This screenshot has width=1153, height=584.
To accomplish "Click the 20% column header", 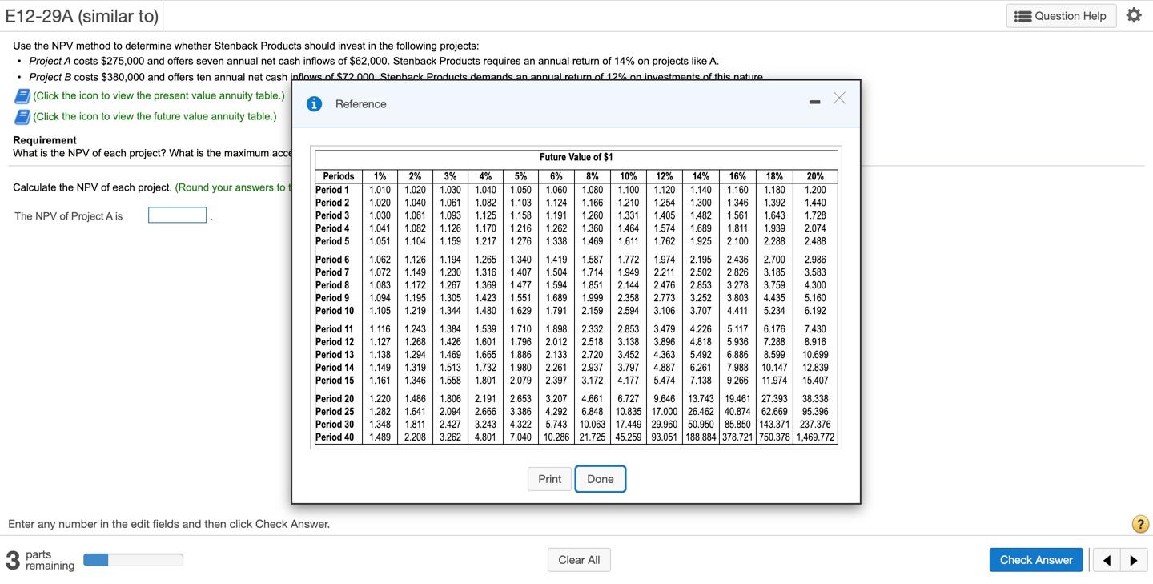I will [815, 176].
